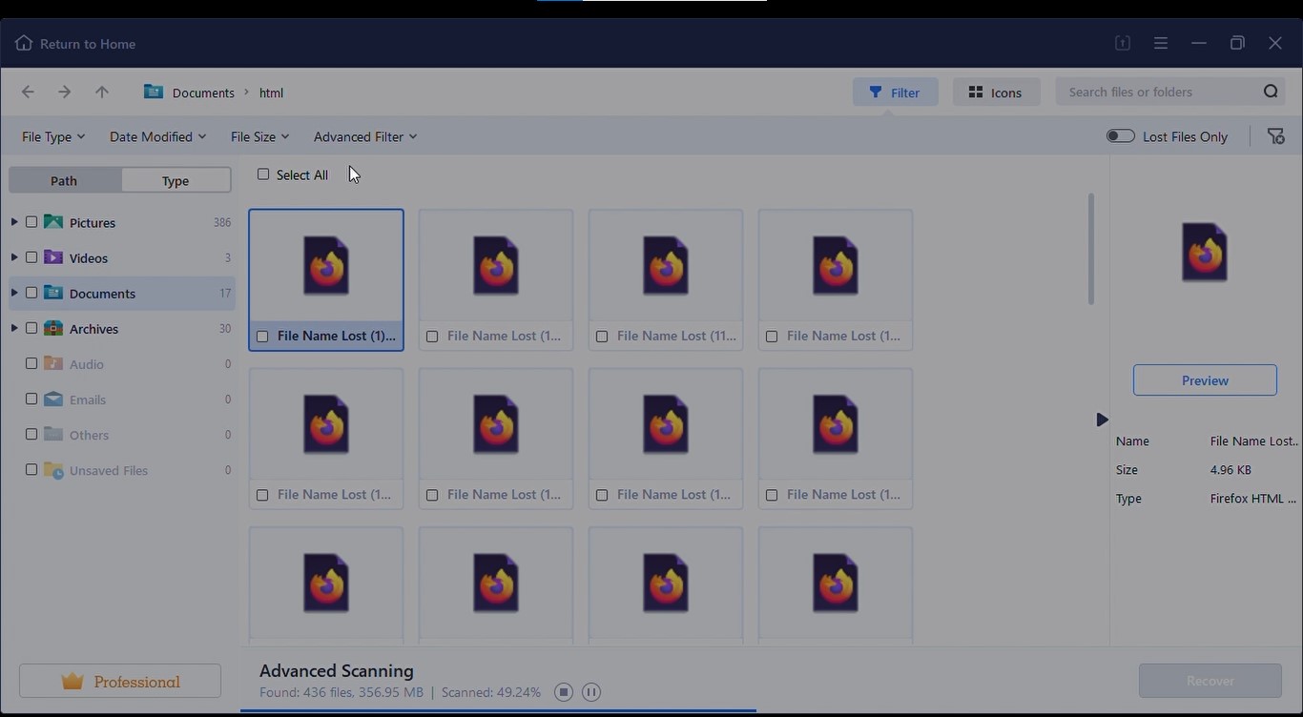This screenshot has height=717, width=1303.
Task: Expand the Archives tree node
Action: point(13,328)
